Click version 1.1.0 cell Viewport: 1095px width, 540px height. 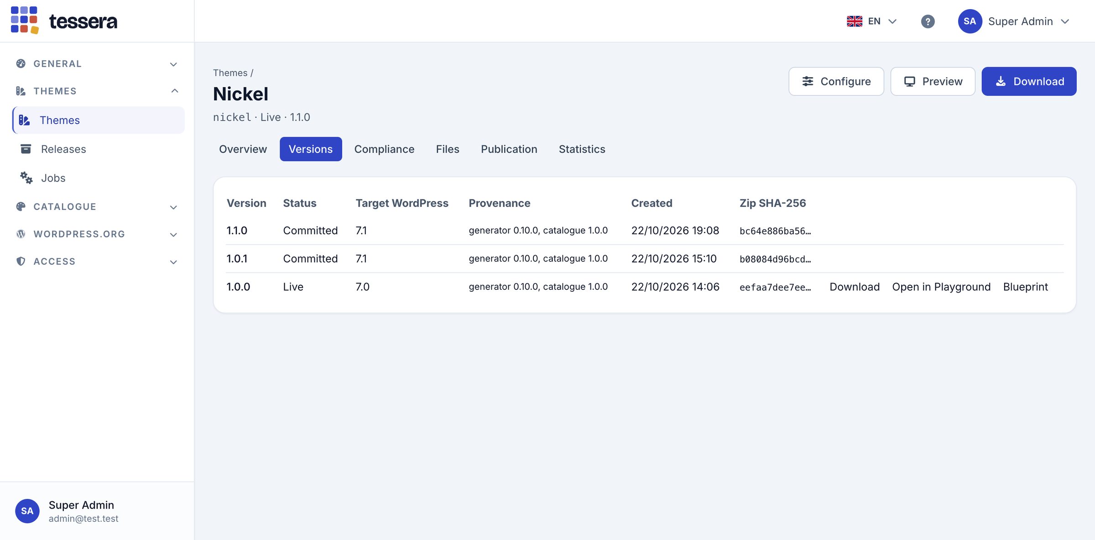[237, 231]
